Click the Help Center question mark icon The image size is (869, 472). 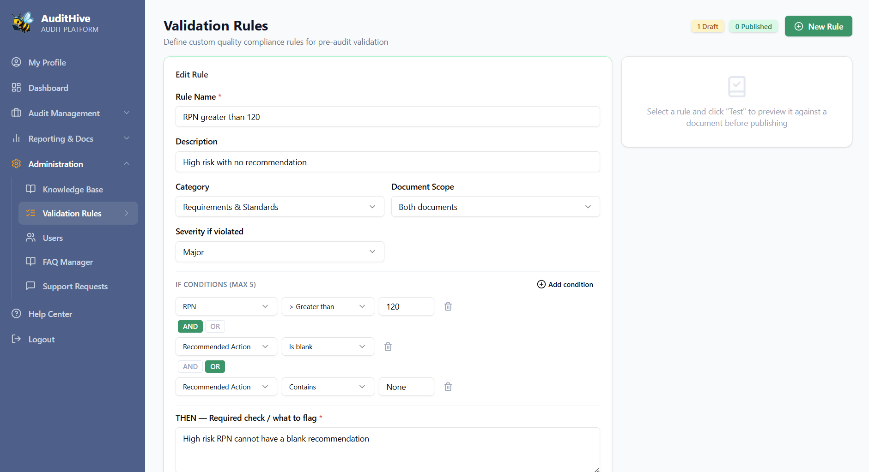16,314
